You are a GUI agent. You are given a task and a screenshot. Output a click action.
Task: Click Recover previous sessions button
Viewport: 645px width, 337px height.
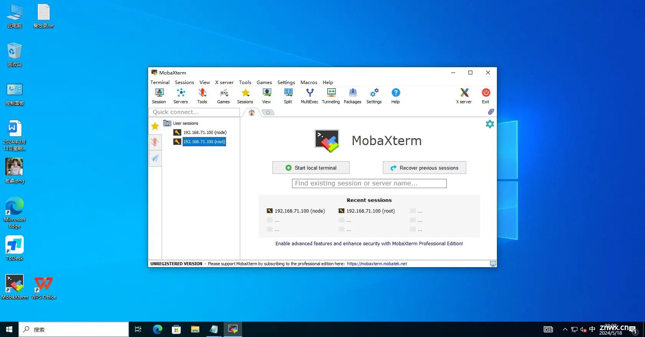(424, 168)
